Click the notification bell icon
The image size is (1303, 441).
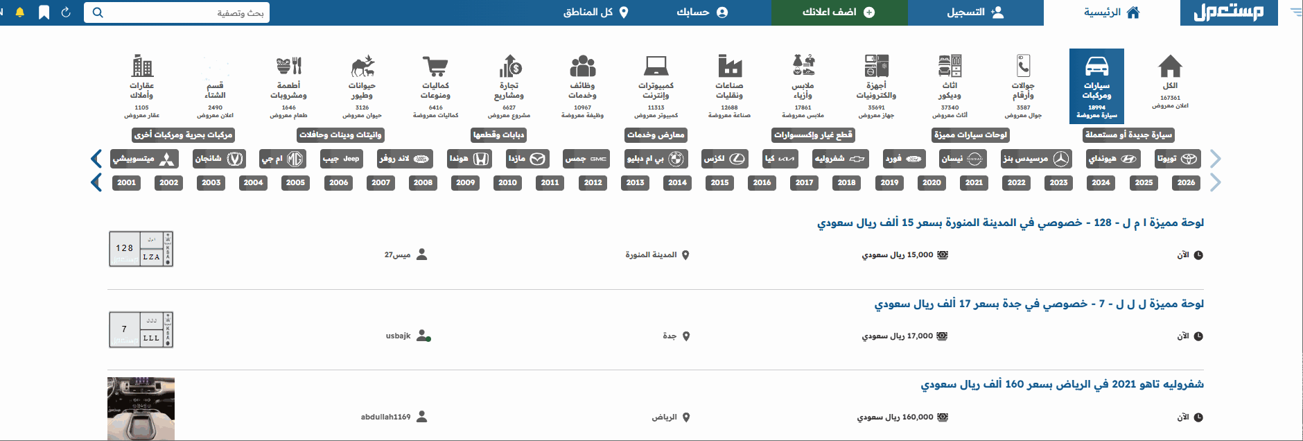tap(20, 12)
